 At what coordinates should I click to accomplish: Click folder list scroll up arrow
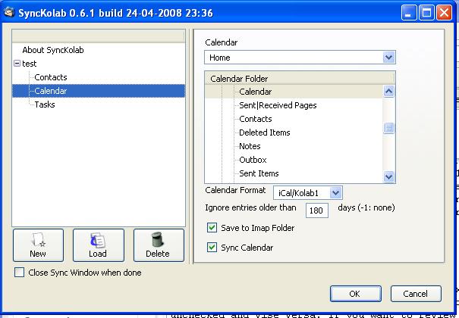coord(388,92)
